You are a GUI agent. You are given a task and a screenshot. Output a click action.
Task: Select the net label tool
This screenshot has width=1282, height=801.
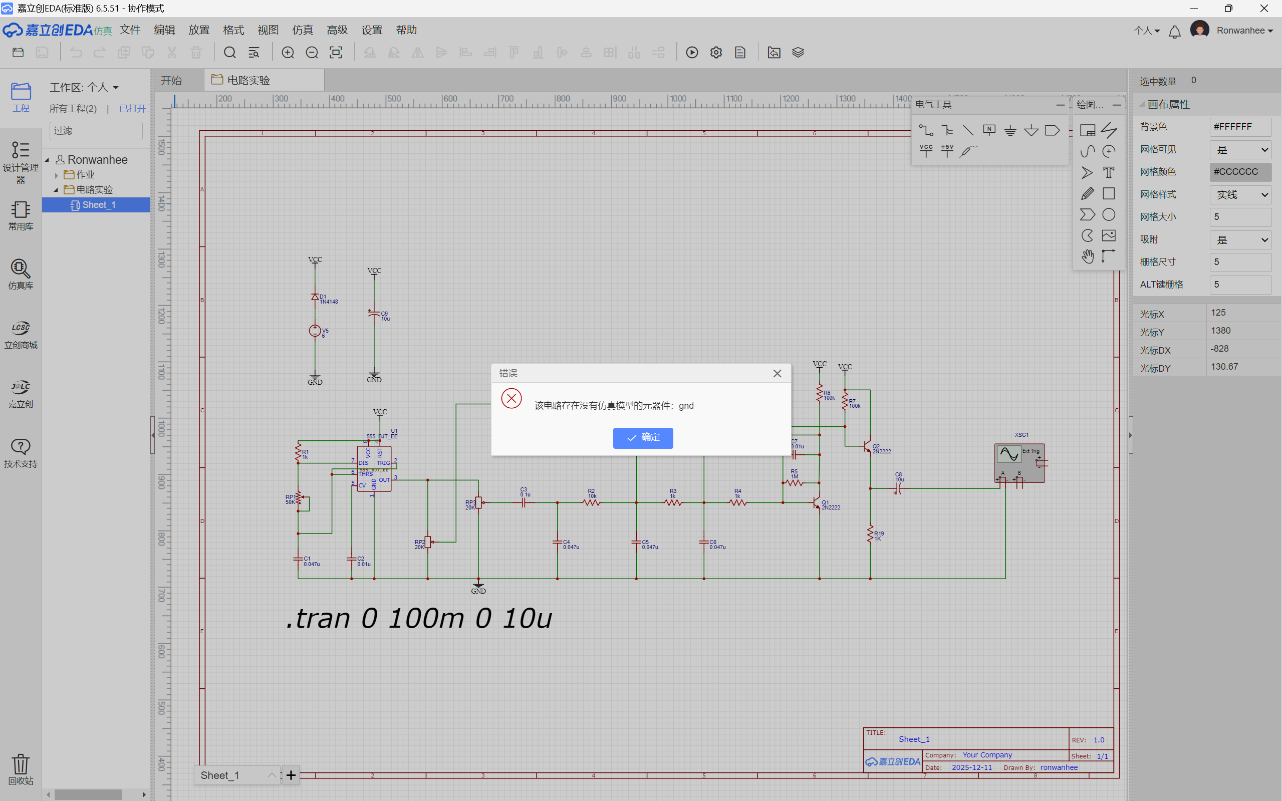tap(988, 130)
